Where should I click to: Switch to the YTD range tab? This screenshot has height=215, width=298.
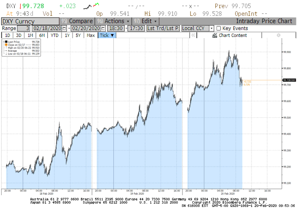(x=54, y=36)
